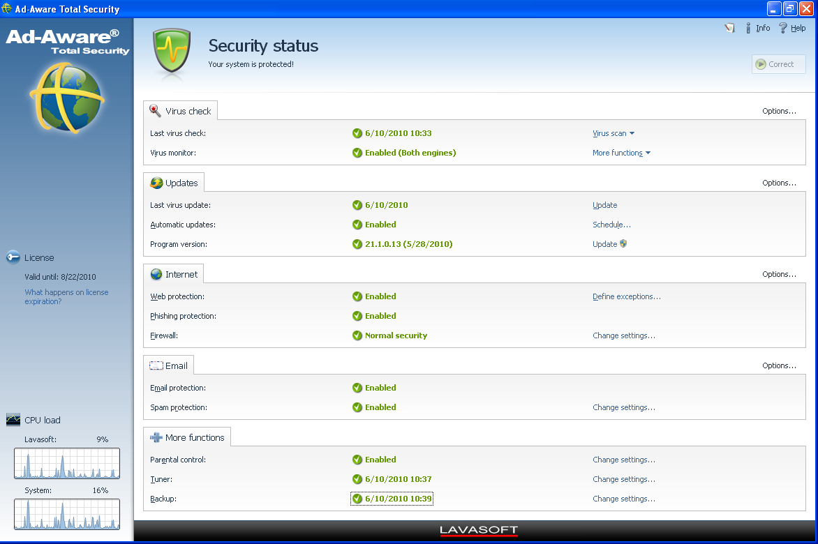This screenshot has height=544, width=818.
Task: Click green check icon for Phishing protection
Action: pyautogui.click(x=357, y=317)
